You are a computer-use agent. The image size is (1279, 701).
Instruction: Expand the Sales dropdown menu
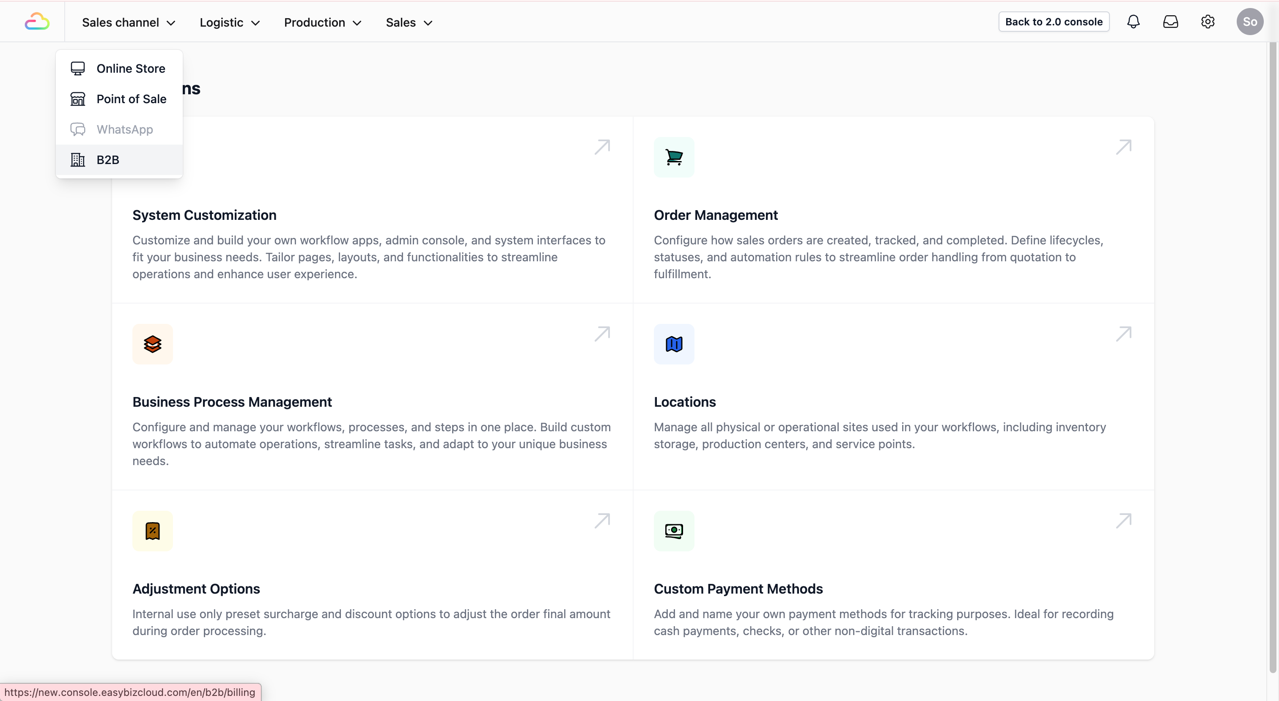pos(409,22)
